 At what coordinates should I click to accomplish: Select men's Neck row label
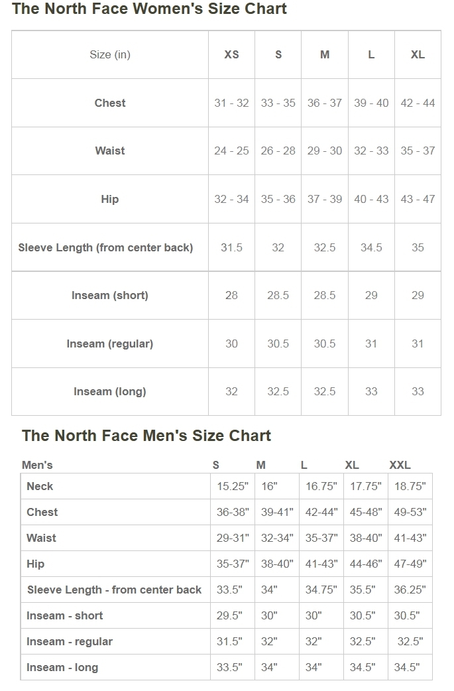point(40,486)
